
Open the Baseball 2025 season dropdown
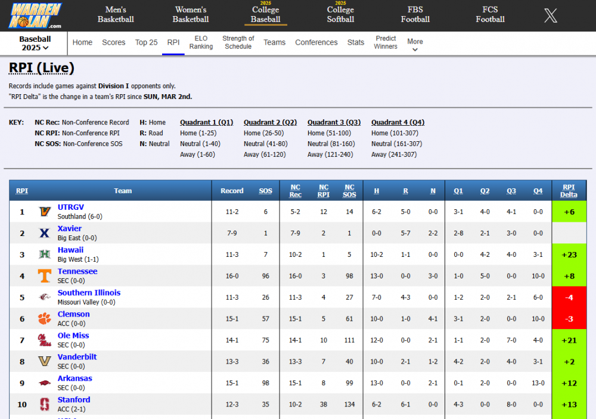[35, 43]
